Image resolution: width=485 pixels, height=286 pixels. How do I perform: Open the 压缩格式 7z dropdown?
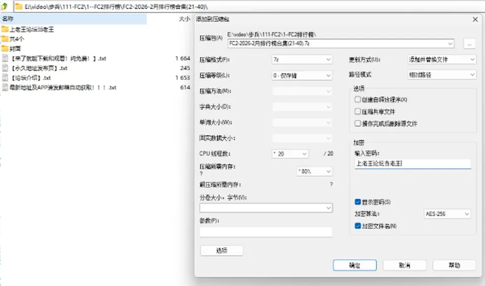point(302,60)
